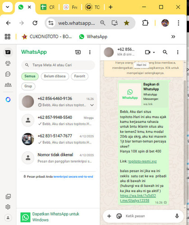Open the Channels icon in sidebar
Viewport: 189px width, 225px height.
8,74
